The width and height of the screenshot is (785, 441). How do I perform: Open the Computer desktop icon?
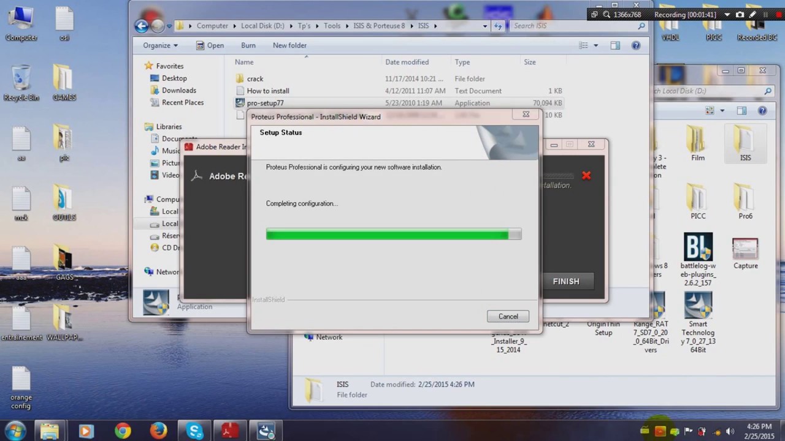pos(21,23)
